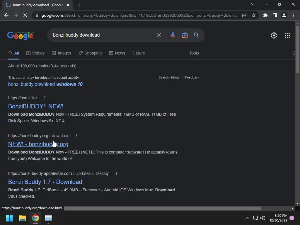Image resolution: width=300 pixels, height=225 pixels.
Task: Expand the More search filters menu
Action: tap(139, 53)
